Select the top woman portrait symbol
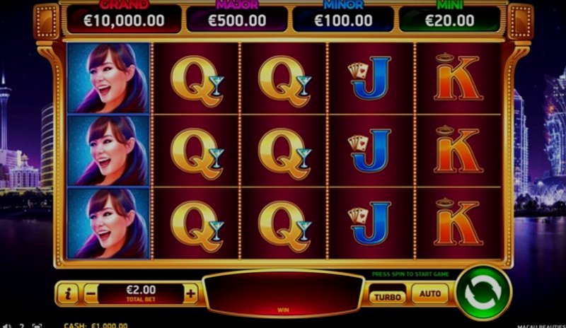This screenshot has height=328, width=566. pos(108,78)
